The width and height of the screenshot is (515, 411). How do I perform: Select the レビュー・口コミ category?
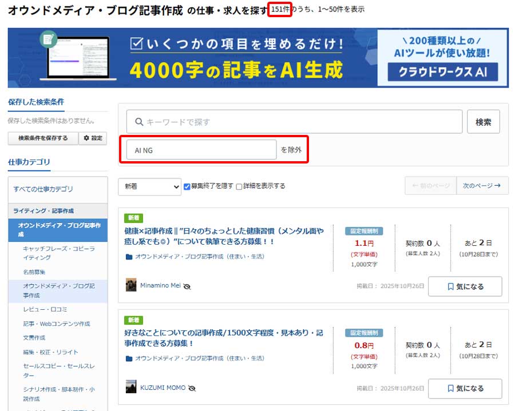[x=45, y=309]
